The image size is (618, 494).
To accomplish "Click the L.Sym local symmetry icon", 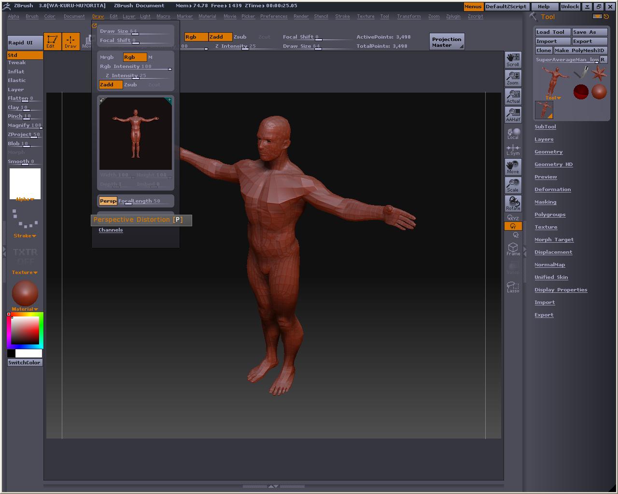I will [x=513, y=150].
